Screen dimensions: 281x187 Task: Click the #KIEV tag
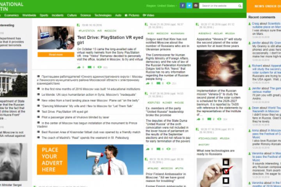pos(151,34)
